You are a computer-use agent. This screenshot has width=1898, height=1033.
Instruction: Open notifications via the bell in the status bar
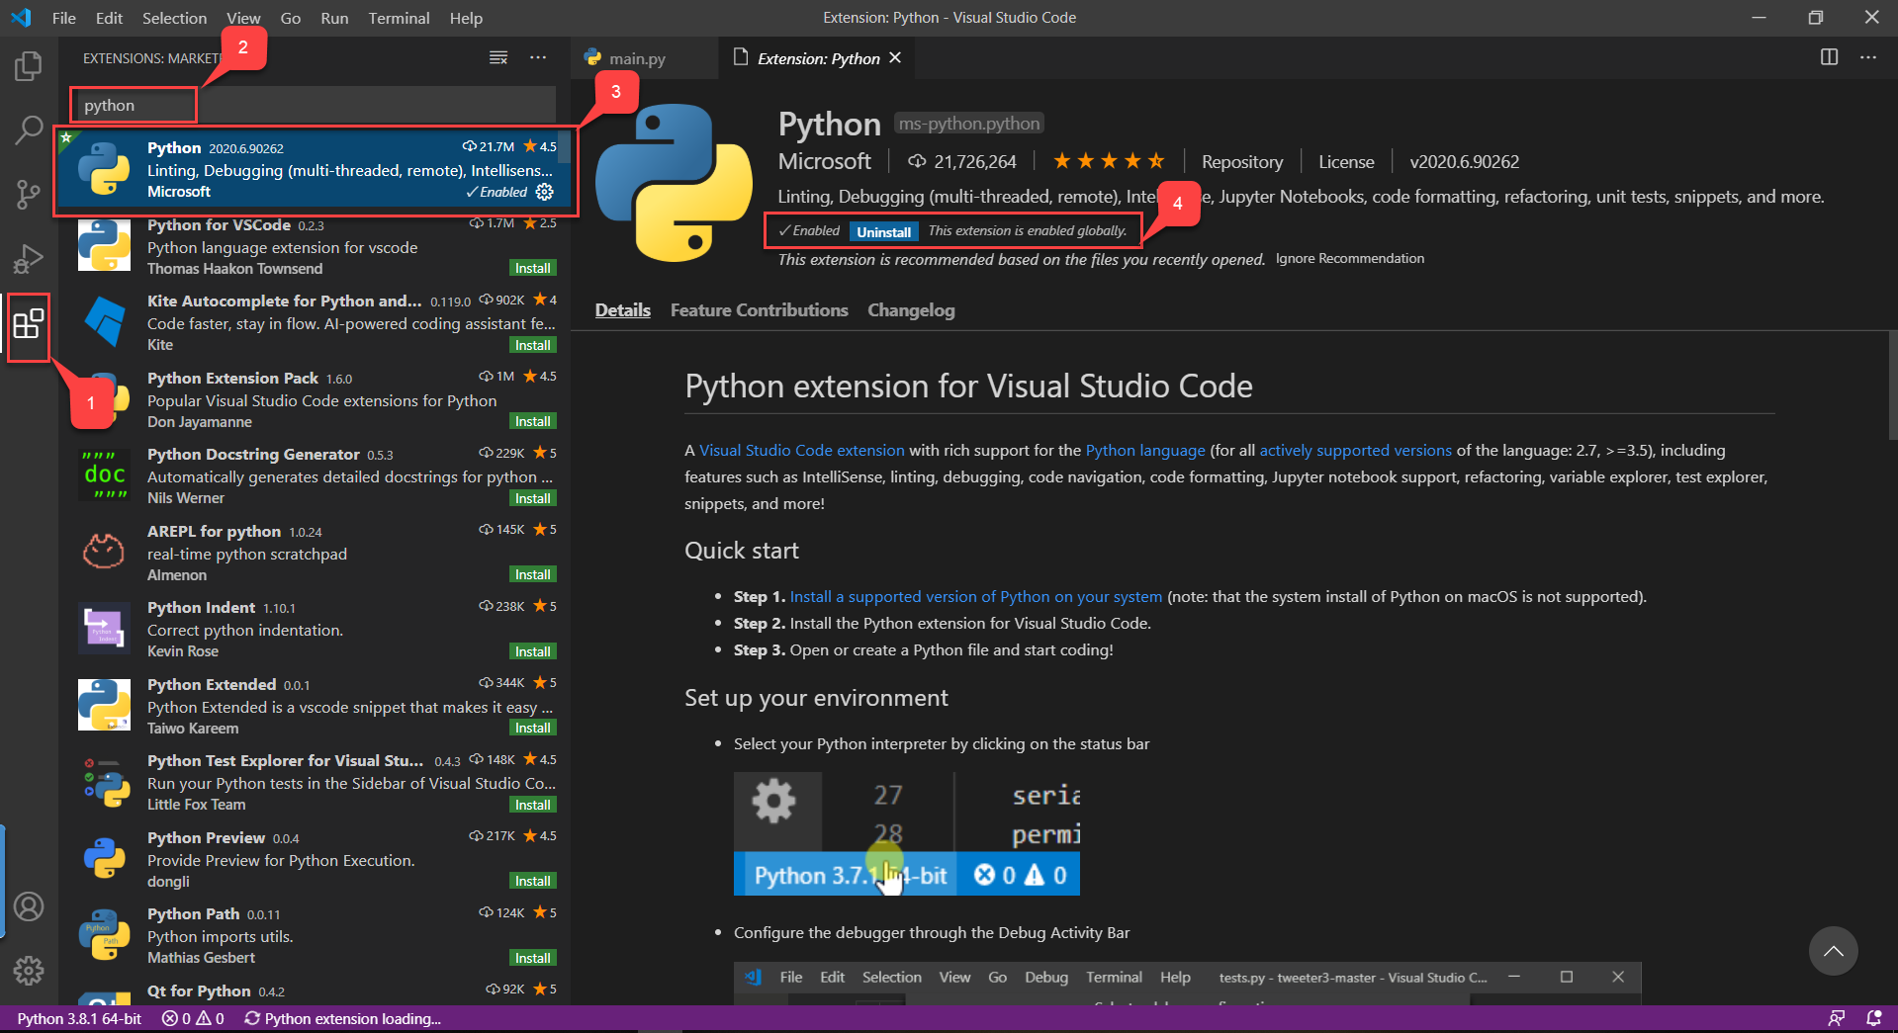[x=1874, y=1018]
